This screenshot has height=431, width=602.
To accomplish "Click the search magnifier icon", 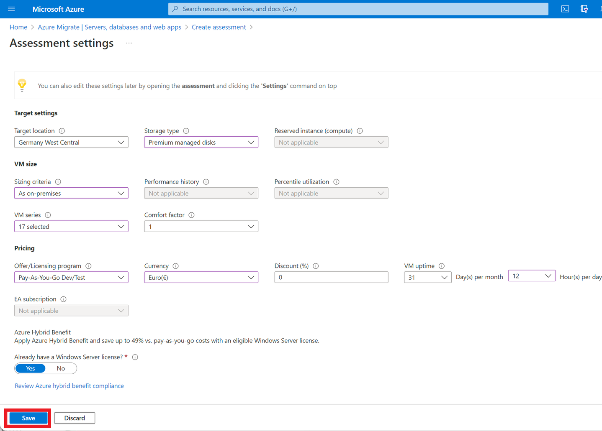I will [x=175, y=9].
